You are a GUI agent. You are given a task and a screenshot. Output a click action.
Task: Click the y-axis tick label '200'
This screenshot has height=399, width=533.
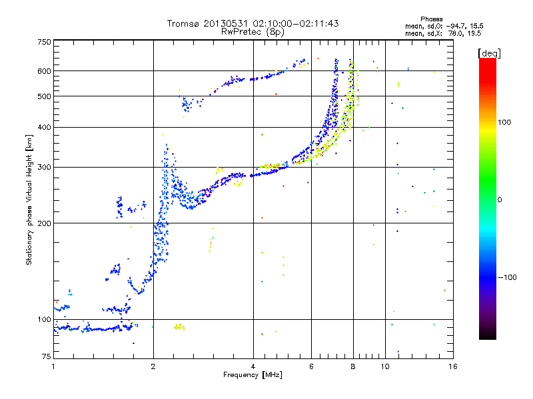(45, 223)
